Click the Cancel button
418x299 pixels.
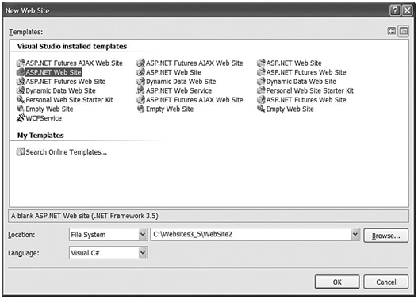(x=385, y=282)
